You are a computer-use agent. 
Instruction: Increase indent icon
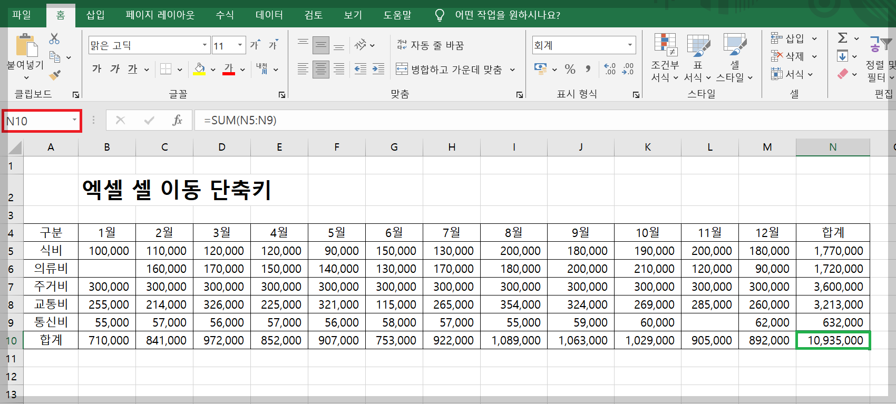pyautogui.click(x=378, y=69)
